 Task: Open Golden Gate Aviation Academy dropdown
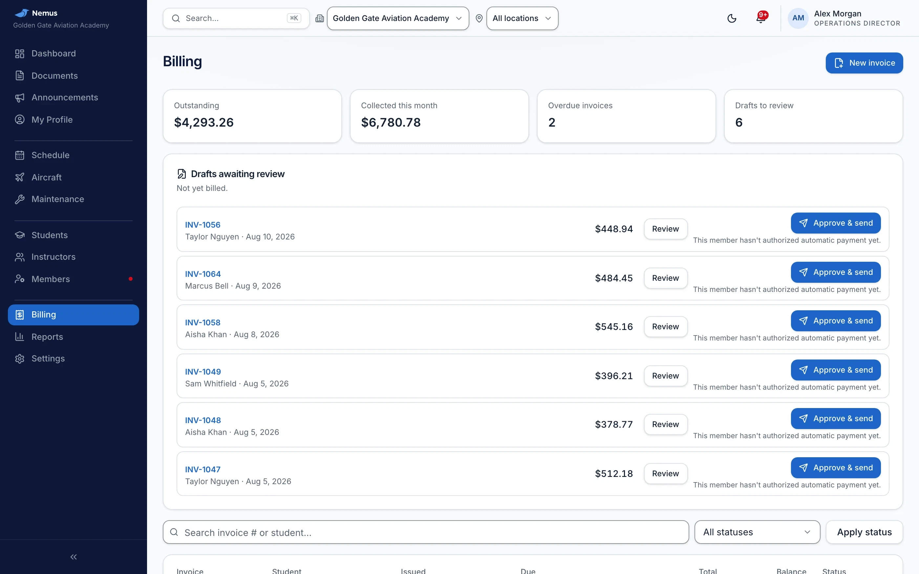click(x=397, y=18)
